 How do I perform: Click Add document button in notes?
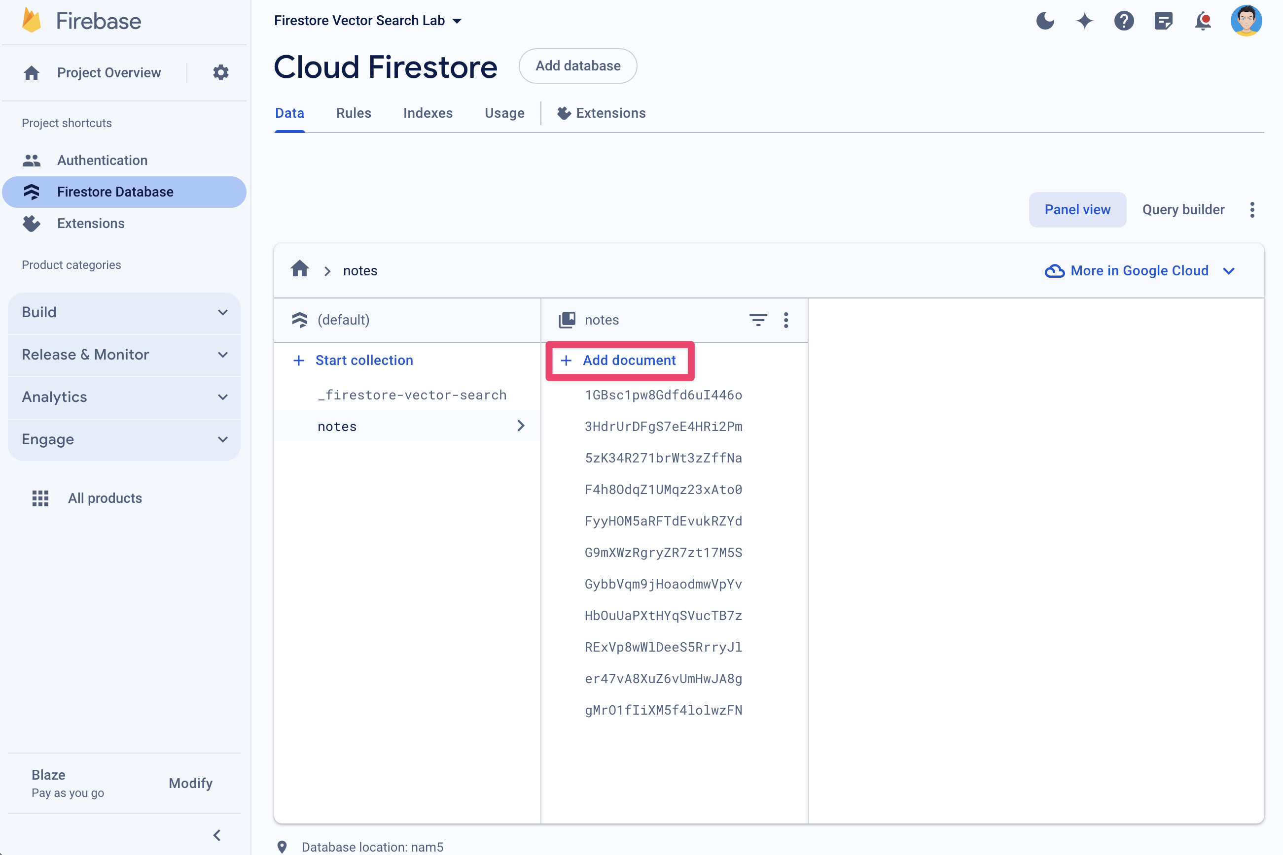tap(619, 360)
